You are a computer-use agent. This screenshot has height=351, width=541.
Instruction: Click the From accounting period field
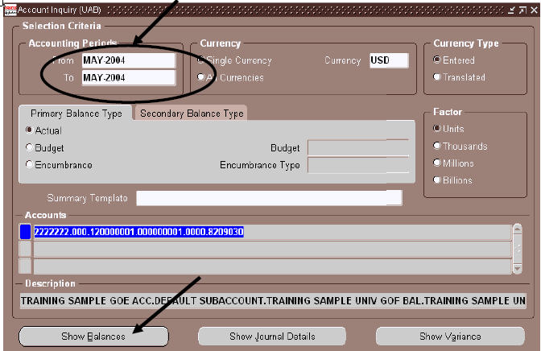point(128,60)
